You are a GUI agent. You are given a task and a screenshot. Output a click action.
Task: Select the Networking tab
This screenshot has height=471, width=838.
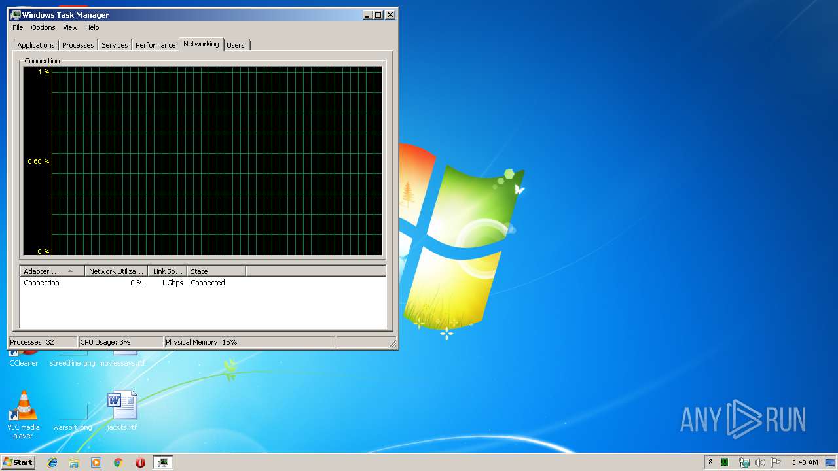click(201, 44)
